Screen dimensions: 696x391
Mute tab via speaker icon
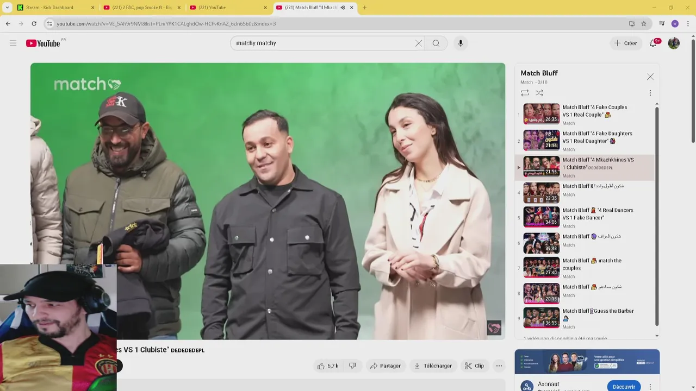(x=343, y=8)
